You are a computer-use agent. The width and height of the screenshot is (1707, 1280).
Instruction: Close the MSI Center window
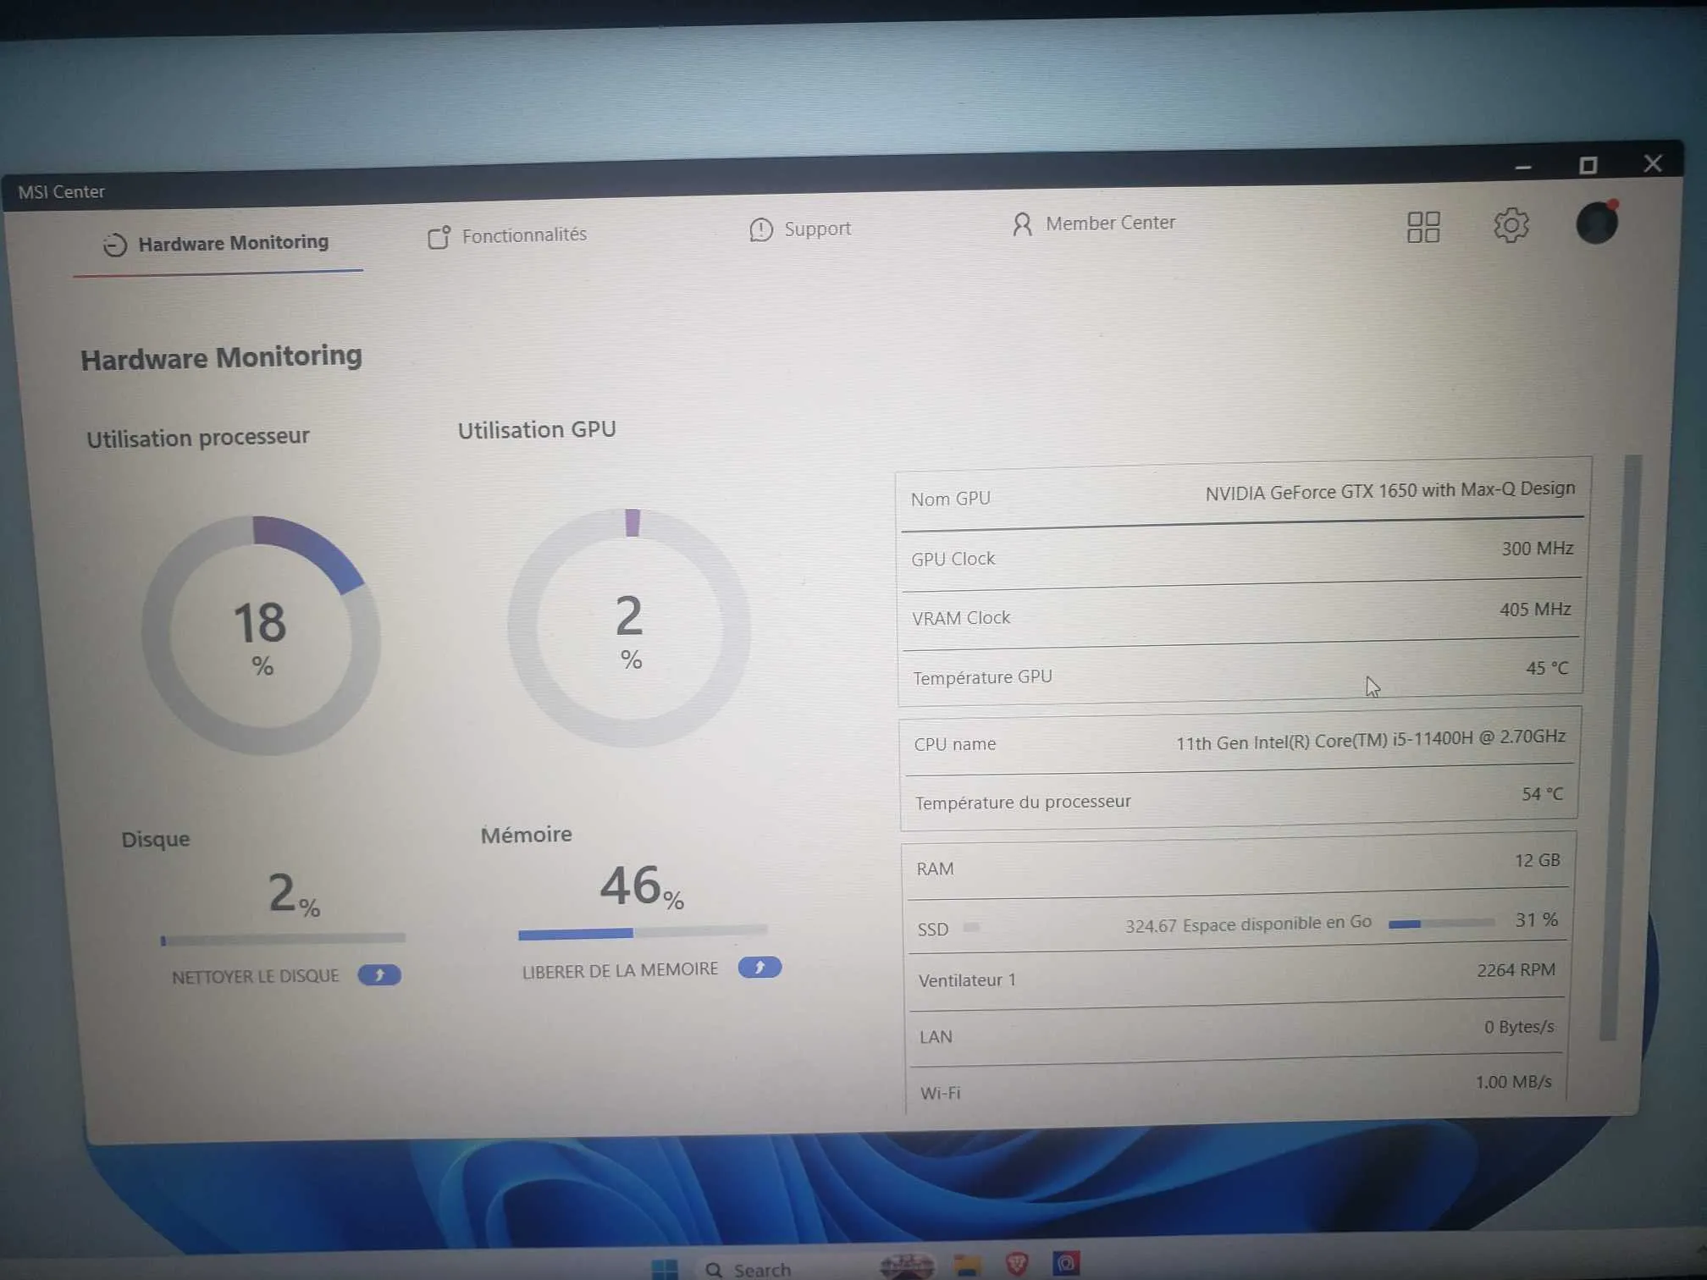pyautogui.click(x=1653, y=163)
